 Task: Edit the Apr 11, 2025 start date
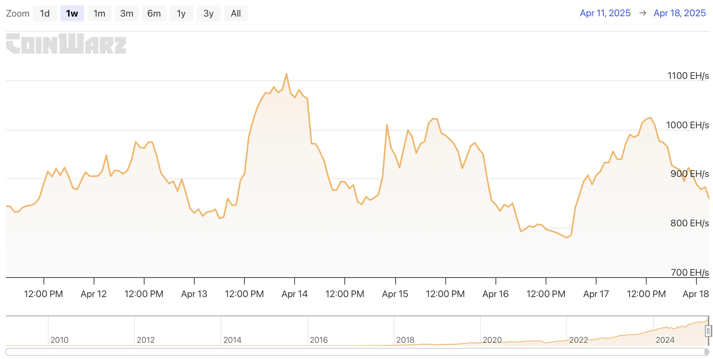point(605,13)
